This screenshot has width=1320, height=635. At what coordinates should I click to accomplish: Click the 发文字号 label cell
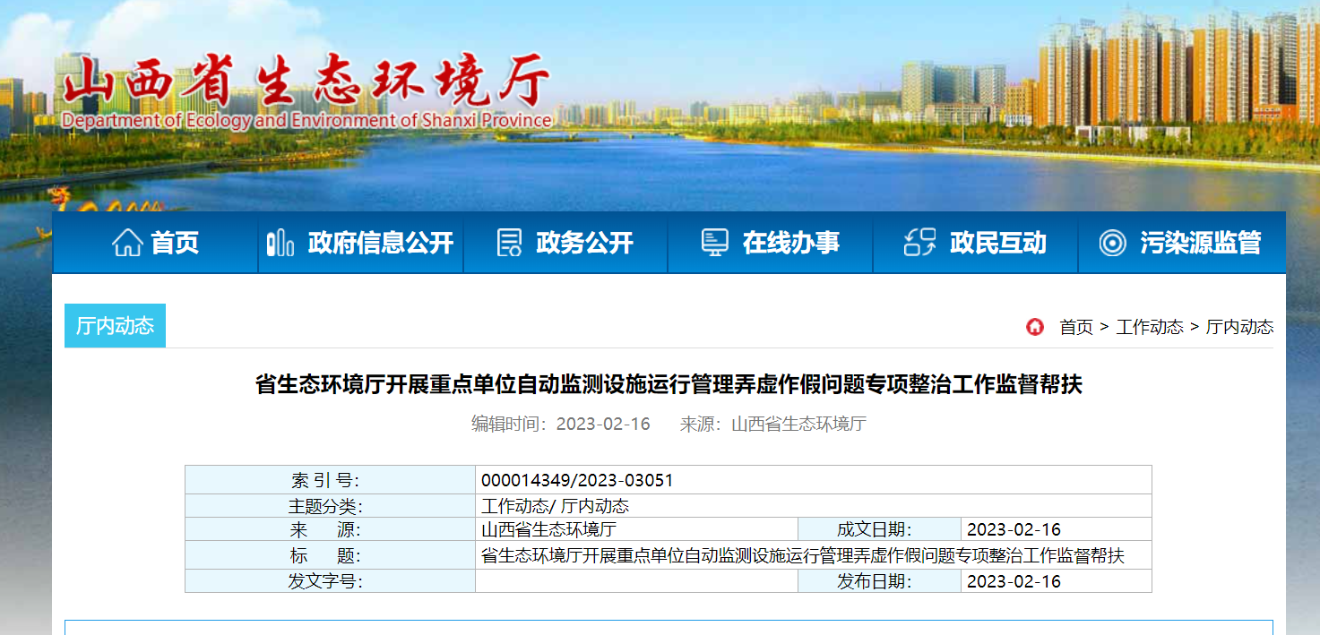tap(330, 581)
